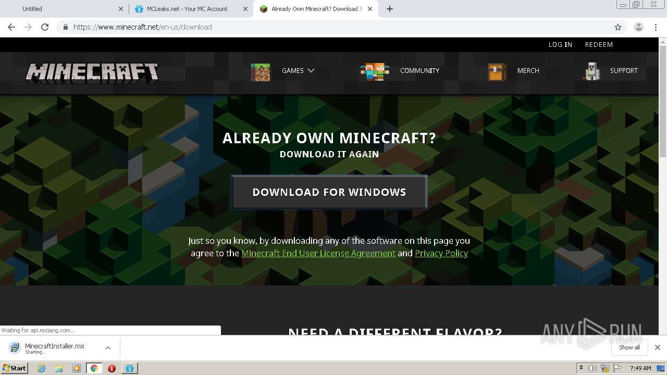Screen dimensions: 667x375
Task: Open the Minecraft End User License Agreement
Action: pos(318,253)
